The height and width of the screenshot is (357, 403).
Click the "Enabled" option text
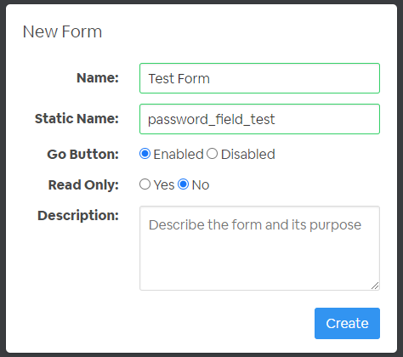click(x=179, y=155)
